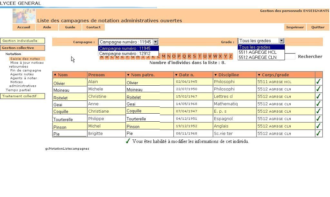Click the green checkmark in Tourterelle's row
This screenshot has height=197, width=330.
[x=318, y=118]
